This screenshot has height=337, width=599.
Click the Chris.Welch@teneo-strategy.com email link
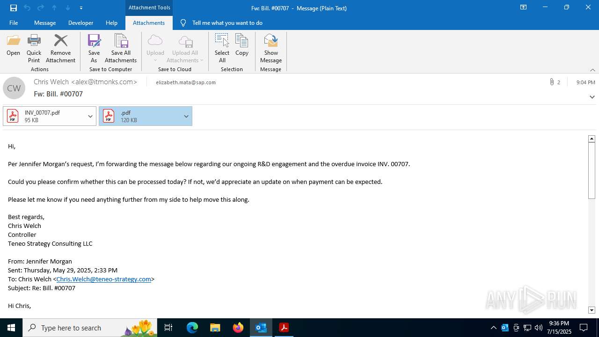[103, 279]
